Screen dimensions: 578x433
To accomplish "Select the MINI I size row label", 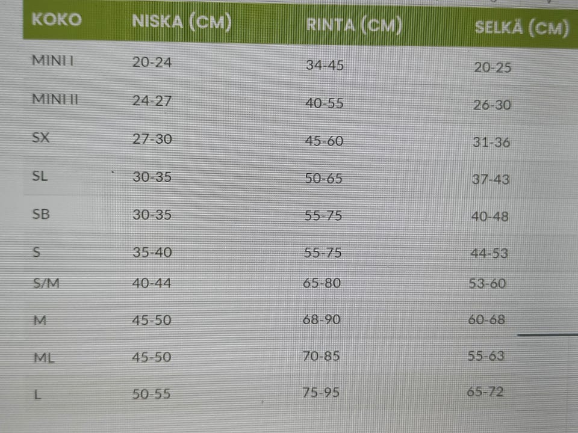I will 53,61.
